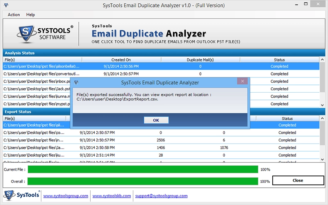Image resolution: width=328 pixels, height=205 pixels.
Task: Click the 9/1/2014 2:50:56 PM created date
Action: [121, 66]
